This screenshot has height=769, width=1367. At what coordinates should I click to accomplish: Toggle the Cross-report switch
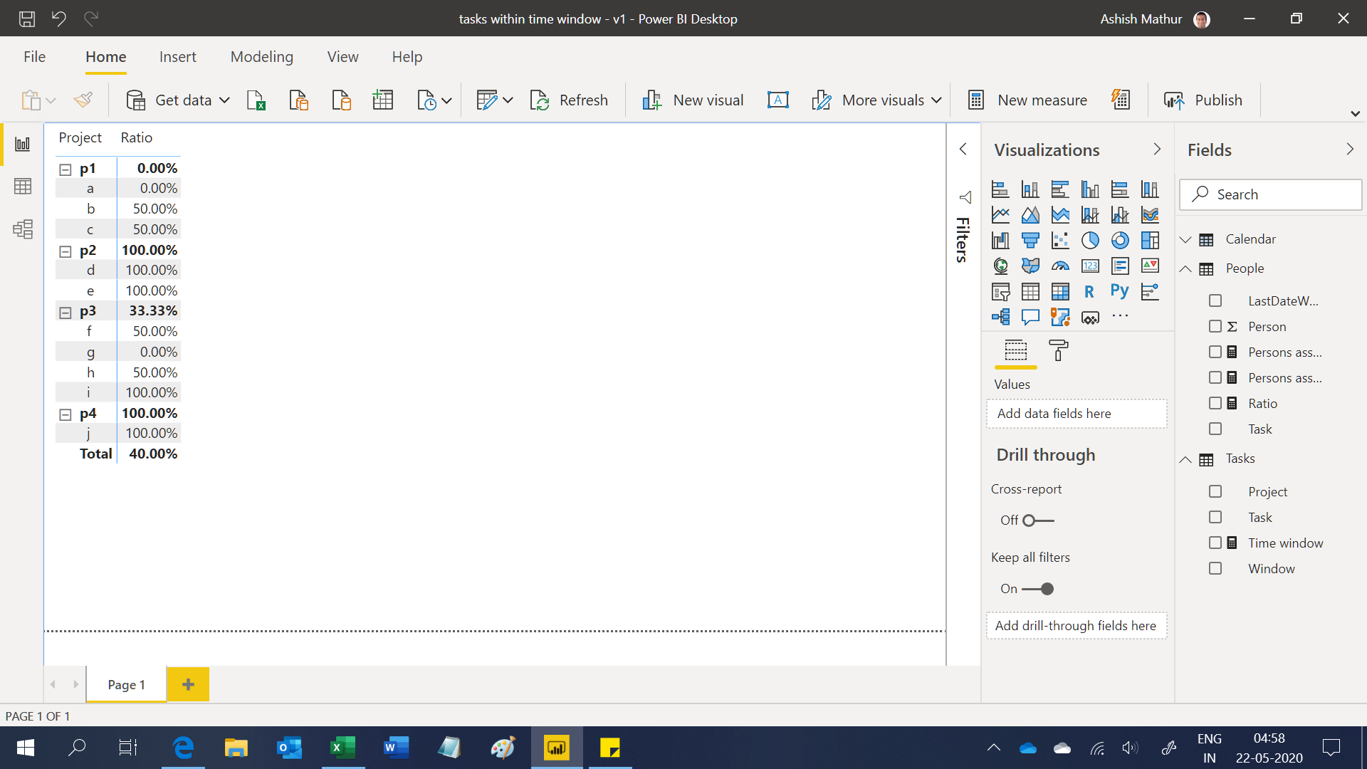1038,520
